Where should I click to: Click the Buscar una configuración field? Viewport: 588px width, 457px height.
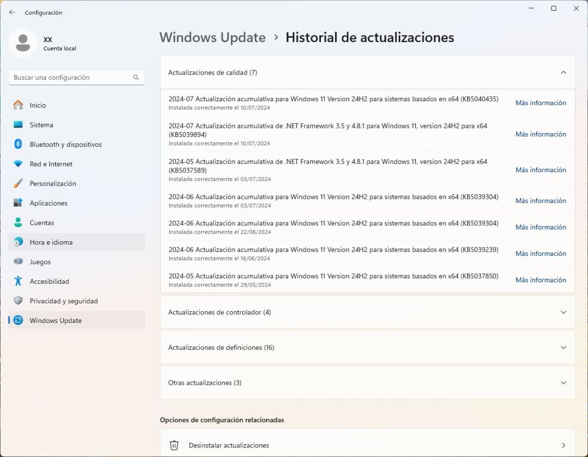click(77, 77)
